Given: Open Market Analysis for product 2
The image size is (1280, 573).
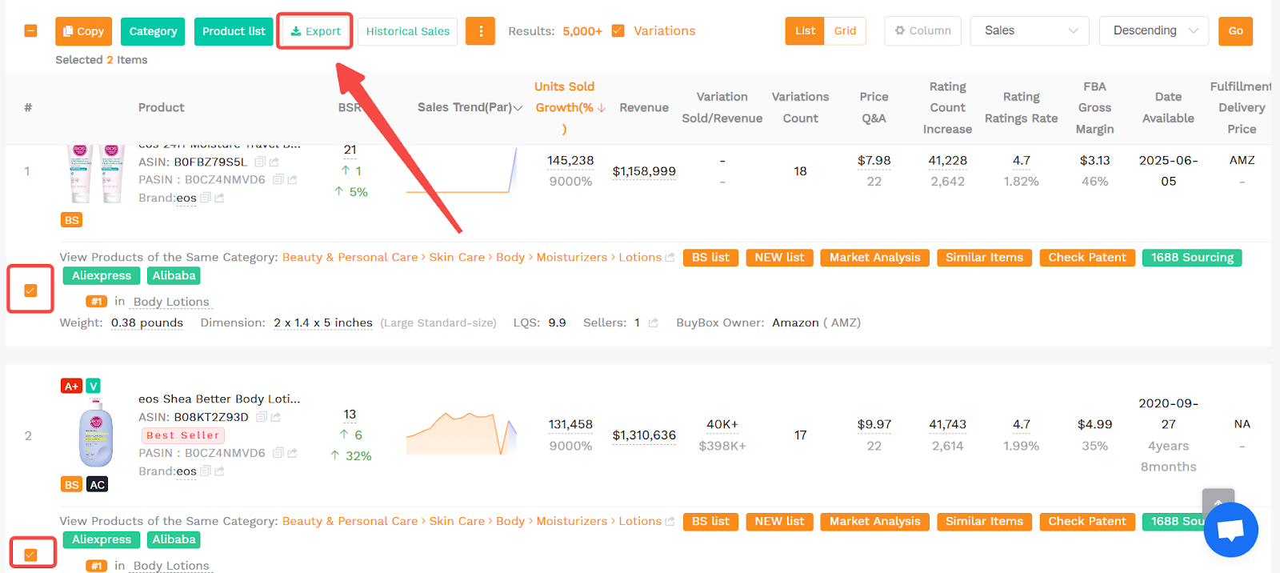Looking at the screenshot, I should coord(874,522).
